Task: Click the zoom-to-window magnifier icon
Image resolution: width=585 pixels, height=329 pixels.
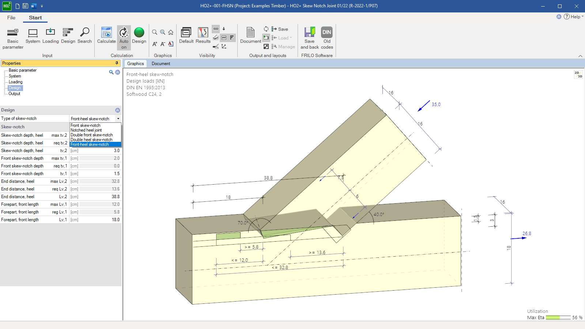Action: coord(163,32)
